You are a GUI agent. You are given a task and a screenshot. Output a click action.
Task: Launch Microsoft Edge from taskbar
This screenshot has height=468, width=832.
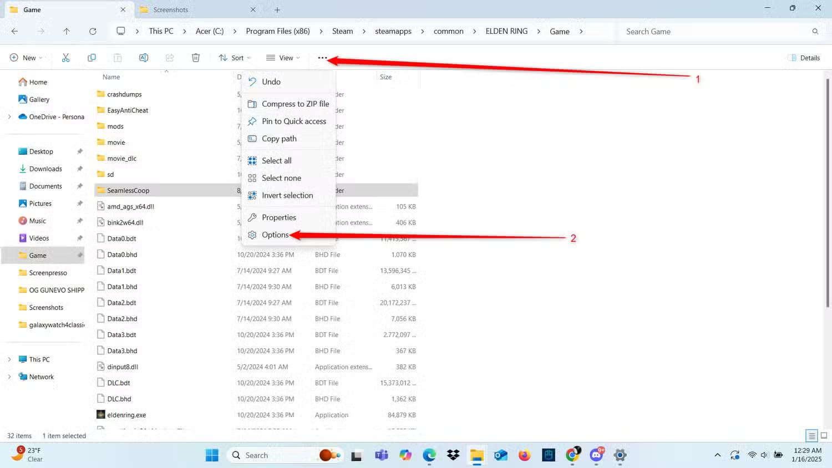click(429, 455)
